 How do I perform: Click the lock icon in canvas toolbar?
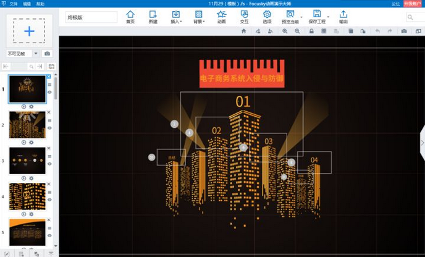(x=311, y=31)
